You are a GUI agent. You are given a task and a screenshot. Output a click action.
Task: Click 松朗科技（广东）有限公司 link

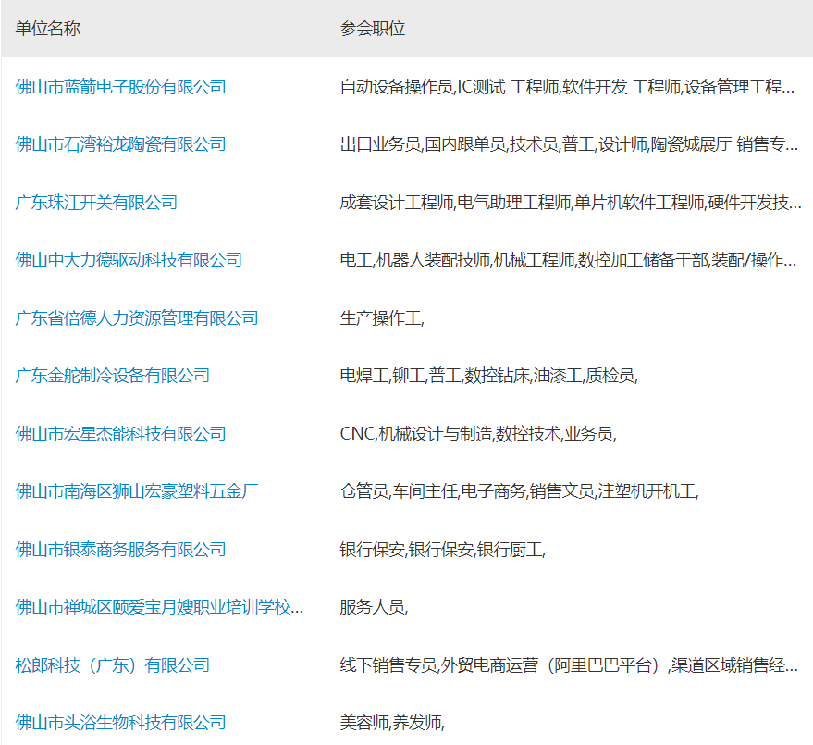click(113, 665)
